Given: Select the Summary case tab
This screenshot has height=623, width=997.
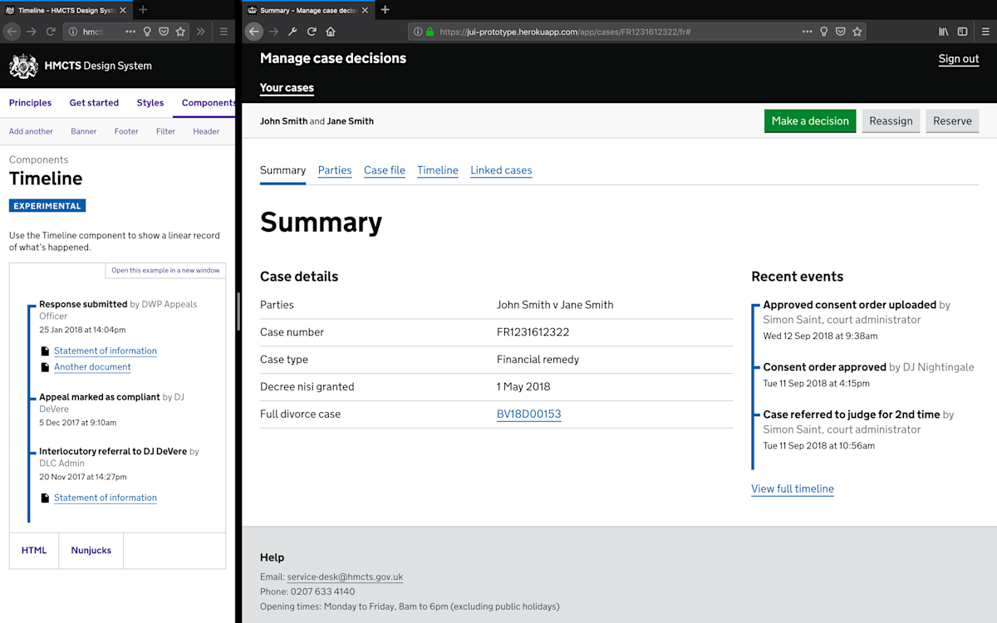Looking at the screenshot, I should coord(283,170).
